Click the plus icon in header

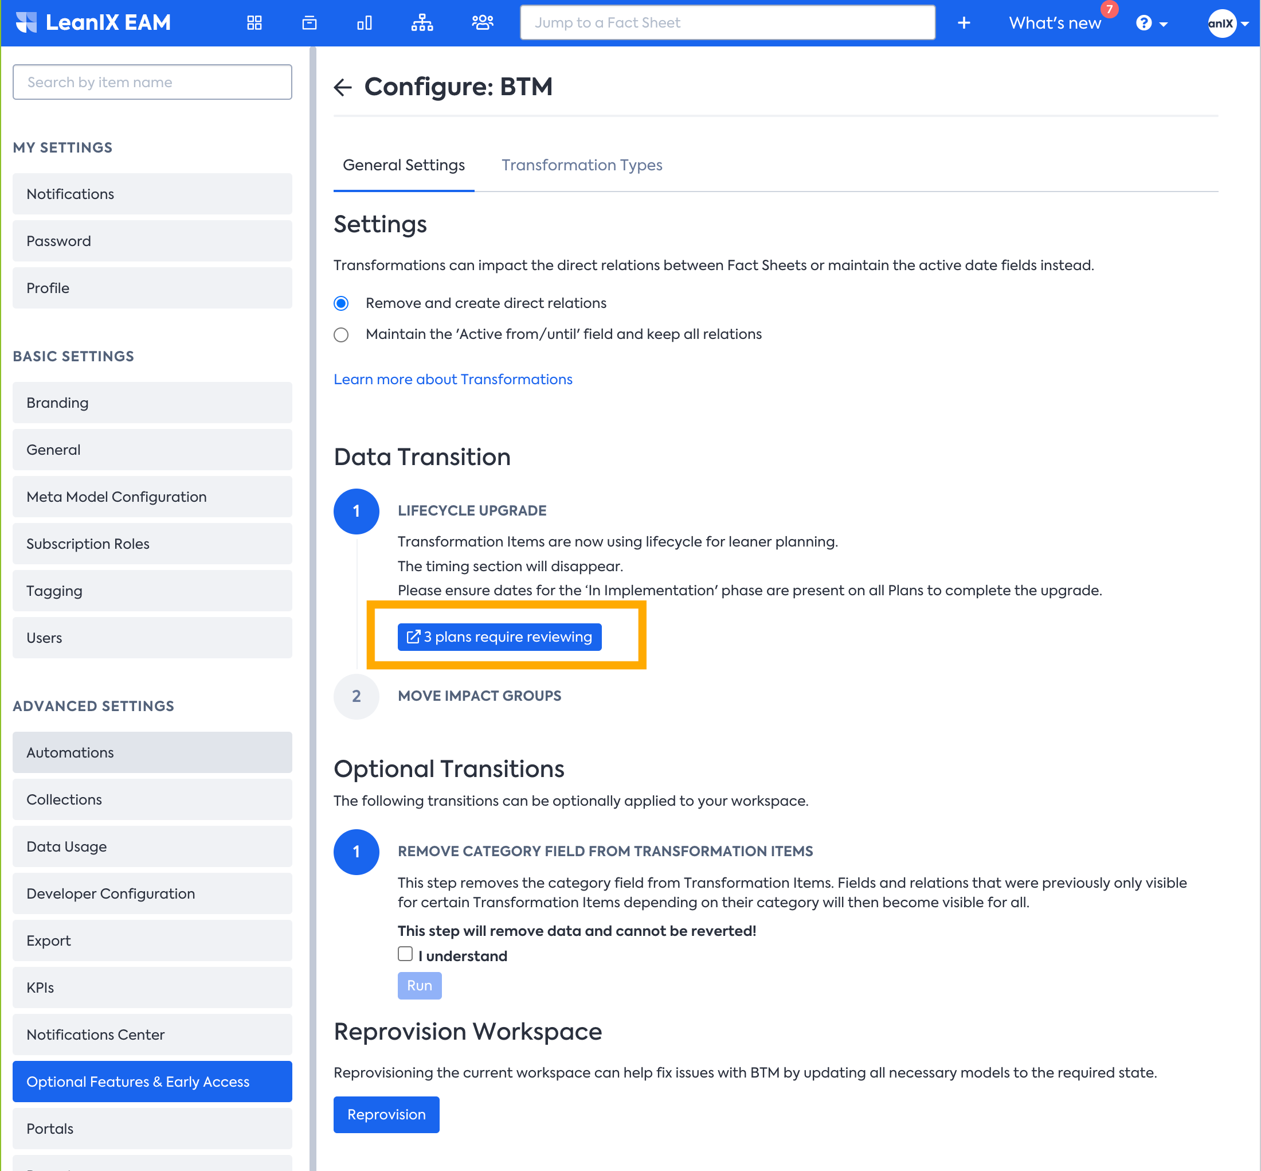point(964,23)
